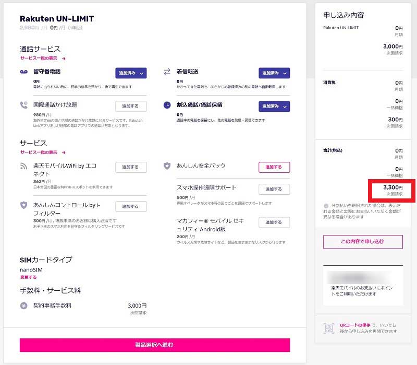Open the 追加済み dropdown for 割込通話/通話保留
Viewport: 417px width, 365px height.
274,107
